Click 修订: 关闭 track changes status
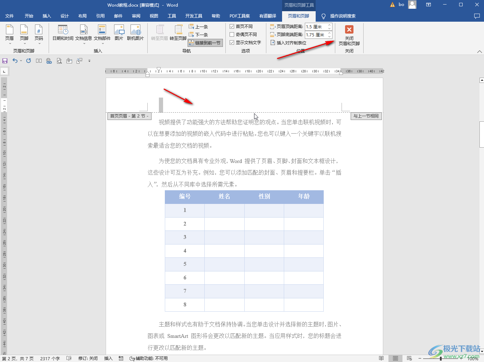484x362 pixels. coord(88,359)
